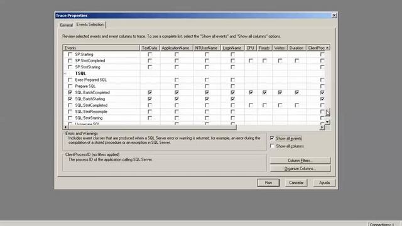The width and height of the screenshot is (402, 226).
Task: Check TextData for SP:Starting
Action: pyautogui.click(x=149, y=55)
